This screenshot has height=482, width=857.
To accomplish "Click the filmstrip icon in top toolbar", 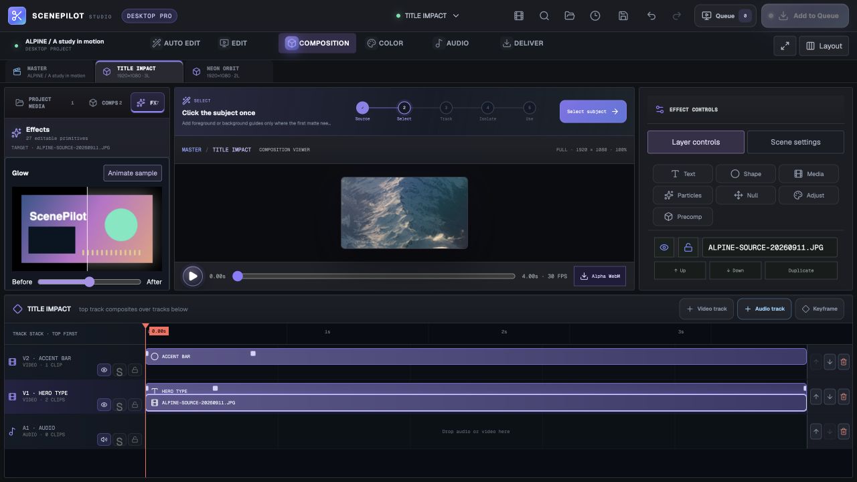I will point(518,15).
